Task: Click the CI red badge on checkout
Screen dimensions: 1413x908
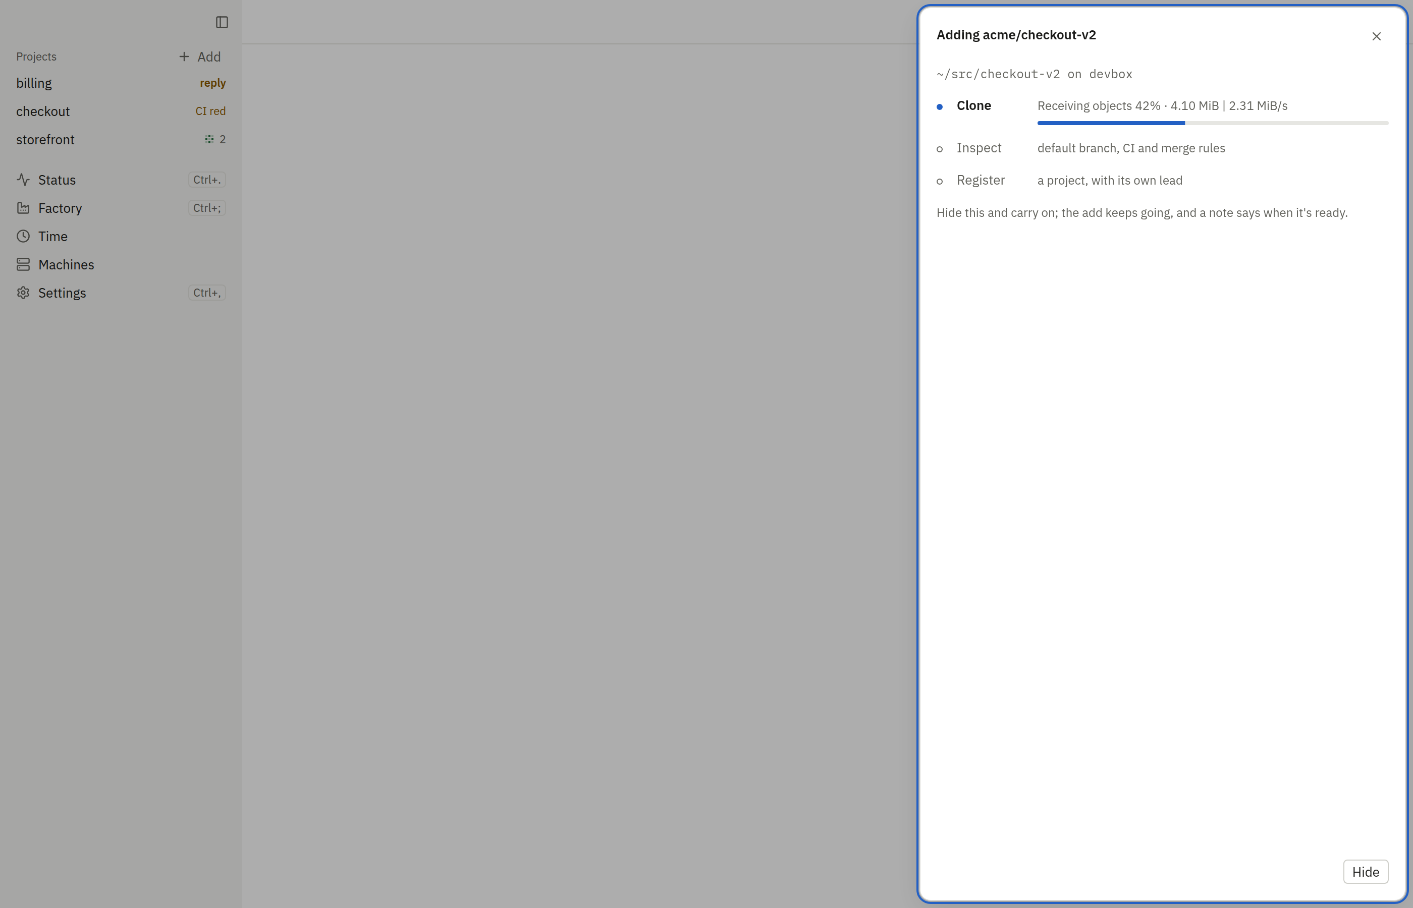Action: (210, 111)
